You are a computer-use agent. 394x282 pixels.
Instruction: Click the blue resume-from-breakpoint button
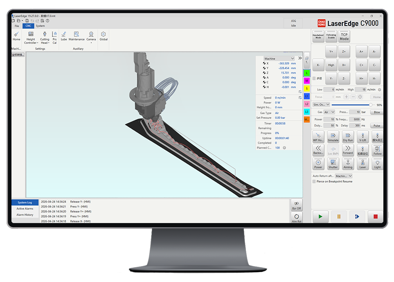point(357,217)
